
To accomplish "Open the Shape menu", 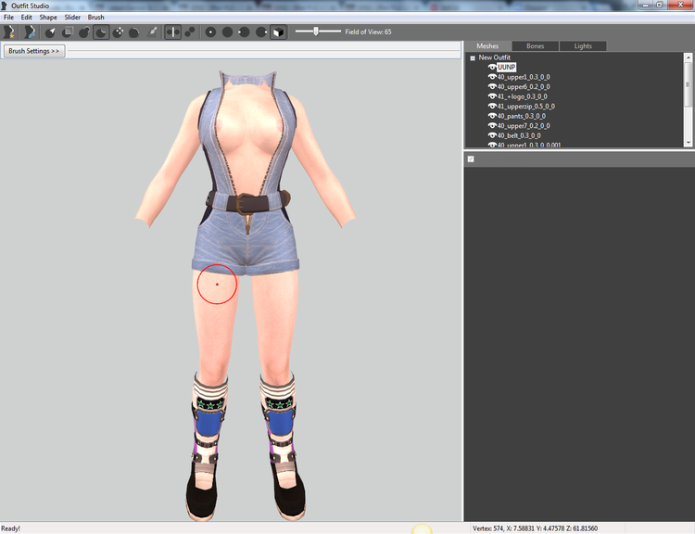I will point(48,18).
